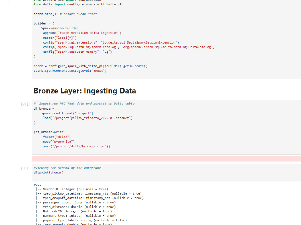
Task: Click the pink error output bar
Action: pos(166,159)
